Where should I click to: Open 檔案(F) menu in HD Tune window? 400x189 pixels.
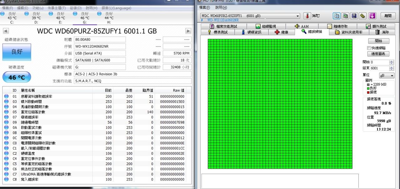(x=204, y=7)
